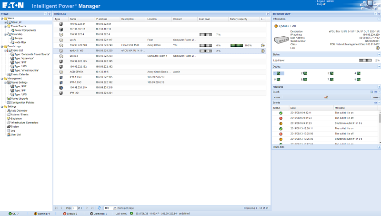The width and height of the screenshot is (381, 216).
Task: Open System settings
Action: (x=15, y=127)
